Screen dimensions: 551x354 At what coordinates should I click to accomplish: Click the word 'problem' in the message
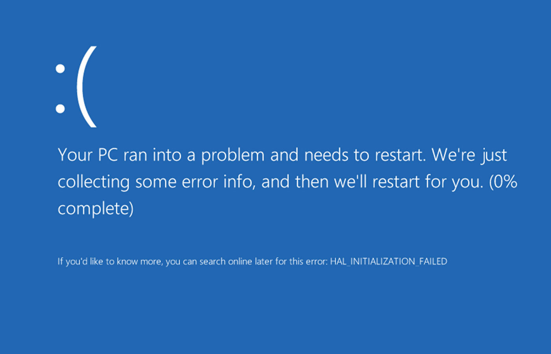coord(233,156)
